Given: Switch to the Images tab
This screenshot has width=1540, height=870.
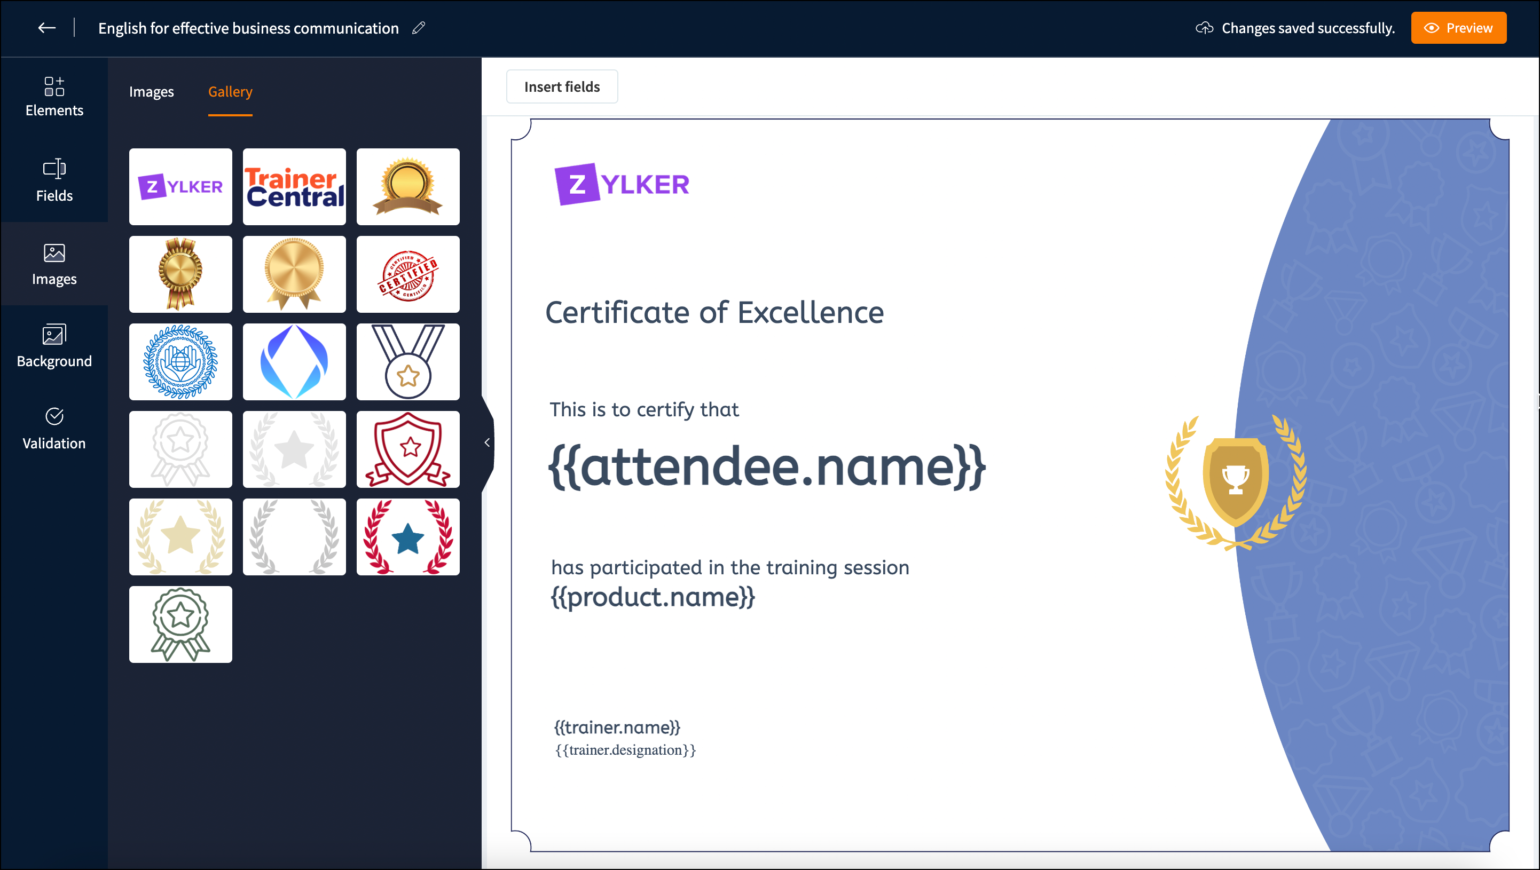Looking at the screenshot, I should (x=151, y=91).
